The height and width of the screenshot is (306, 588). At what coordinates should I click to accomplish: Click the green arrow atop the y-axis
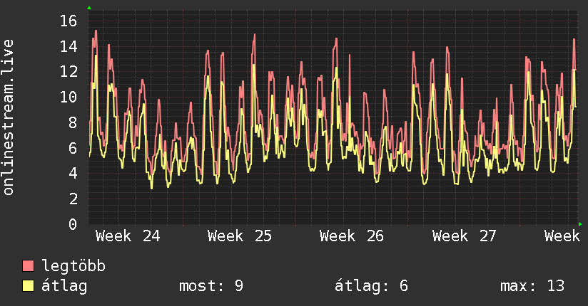[x=89, y=8]
